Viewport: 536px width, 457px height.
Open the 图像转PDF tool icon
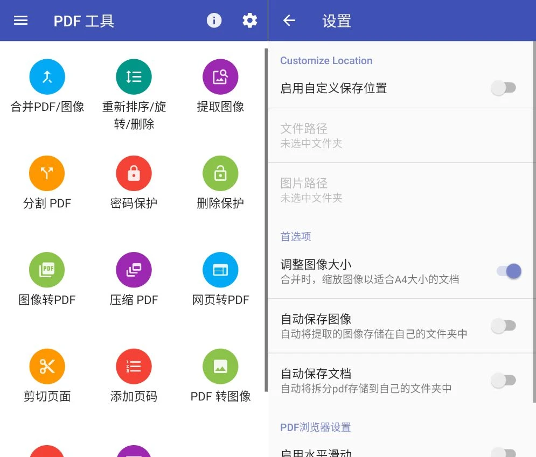coord(47,270)
